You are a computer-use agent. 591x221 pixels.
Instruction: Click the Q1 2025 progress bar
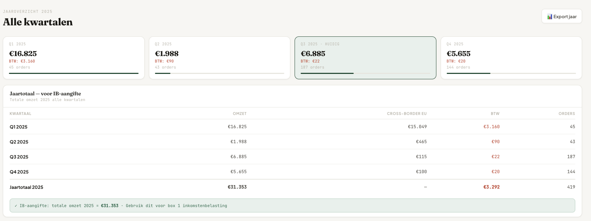[73, 73]
